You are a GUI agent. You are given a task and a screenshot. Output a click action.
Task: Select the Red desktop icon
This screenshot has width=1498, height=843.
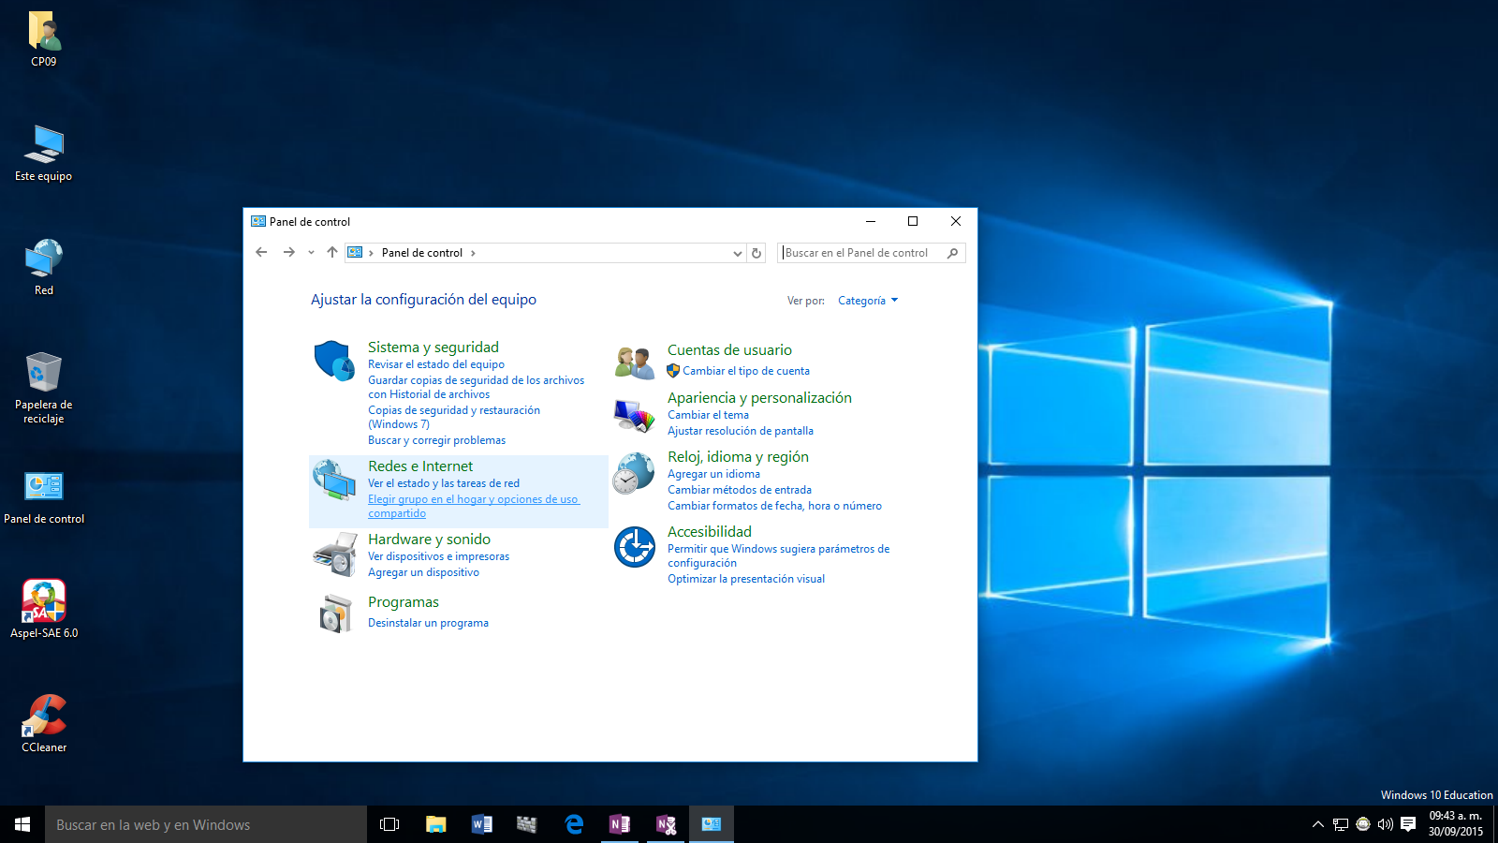(x=44, y=267)
